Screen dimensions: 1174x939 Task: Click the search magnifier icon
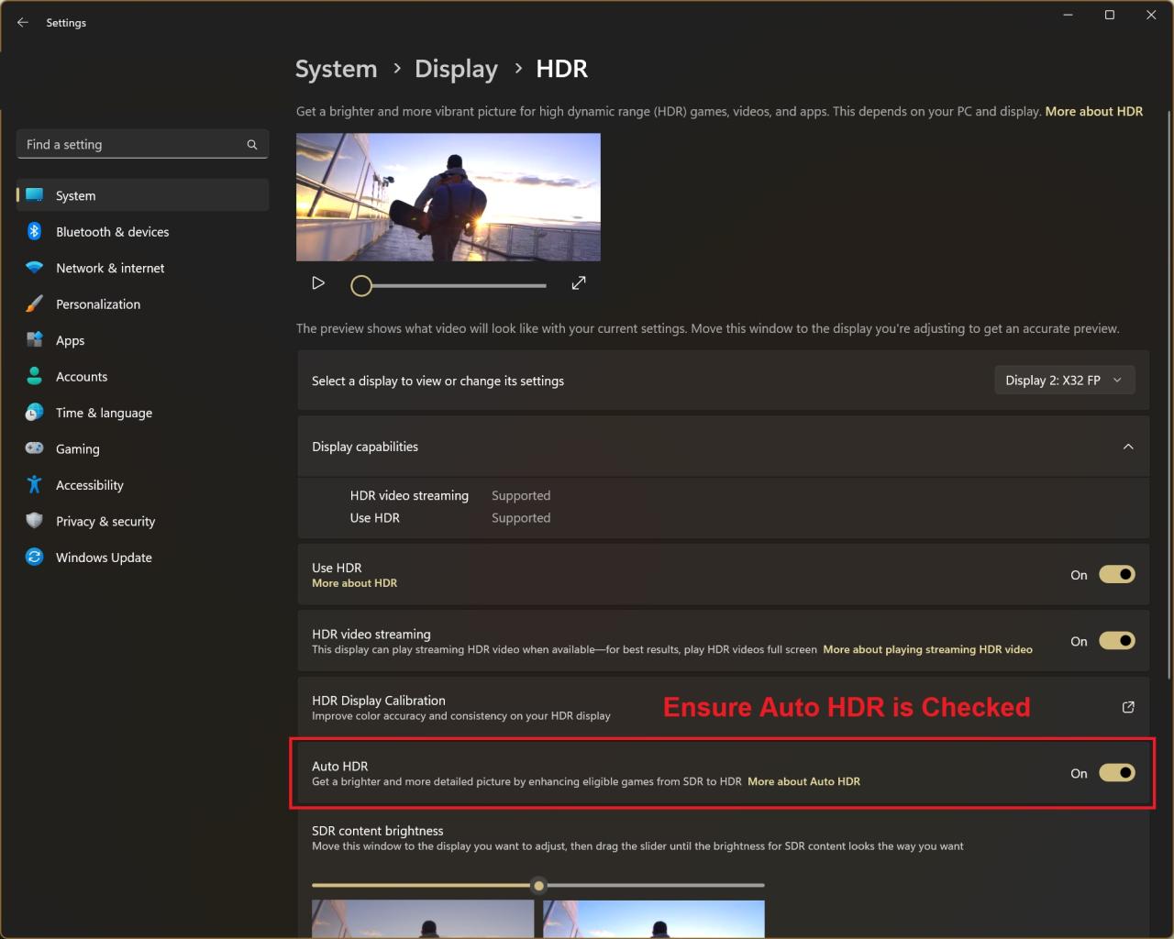point(252,145)
